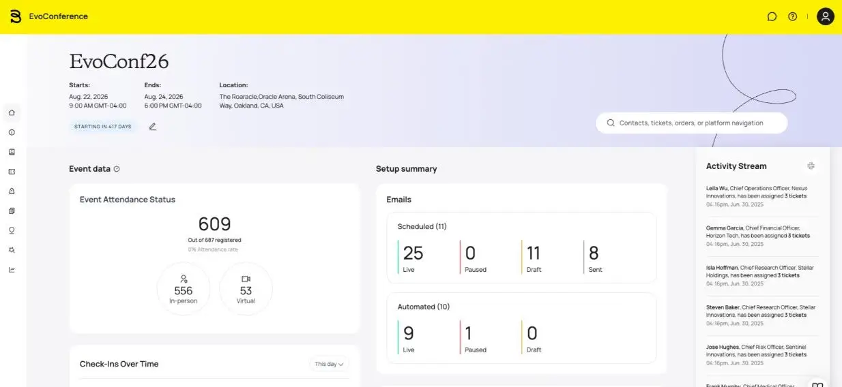The image size is (842, 387).
Task: Click the Activity Stream heading
Action: point(736,166)
